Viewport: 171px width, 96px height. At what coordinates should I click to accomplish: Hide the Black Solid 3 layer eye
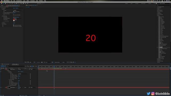[1, 87]
